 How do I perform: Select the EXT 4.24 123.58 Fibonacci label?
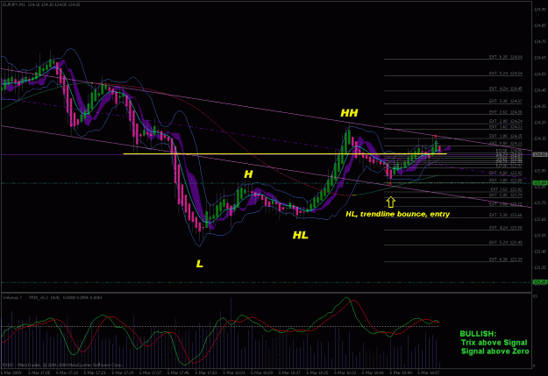tap(505, 228)
